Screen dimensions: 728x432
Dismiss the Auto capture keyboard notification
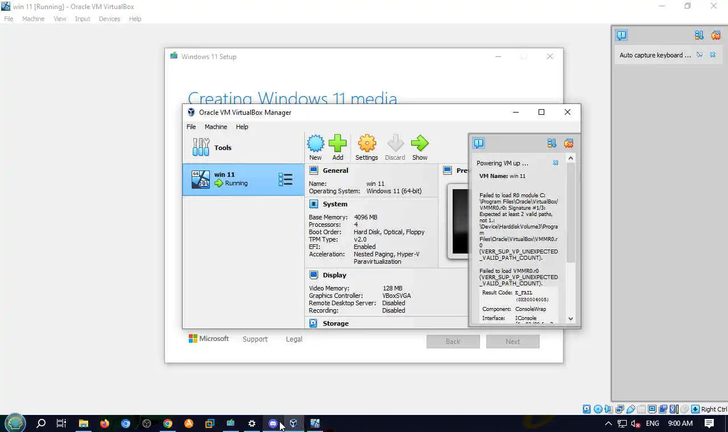[713, 55]
